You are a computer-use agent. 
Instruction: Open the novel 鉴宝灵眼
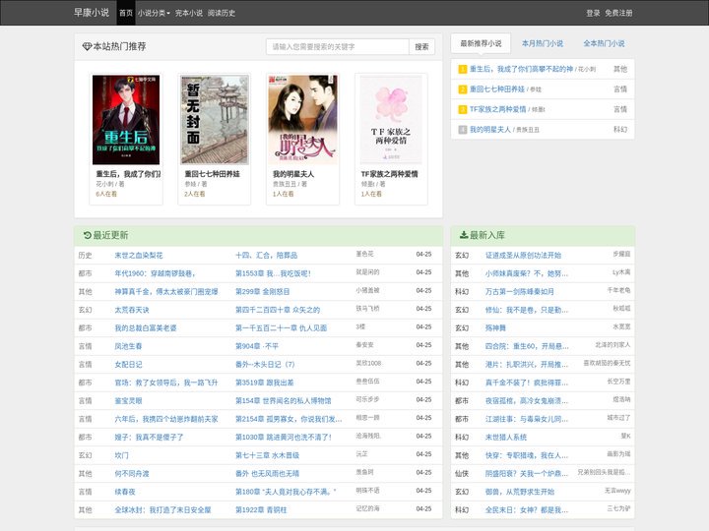click(x=128, y=401)
